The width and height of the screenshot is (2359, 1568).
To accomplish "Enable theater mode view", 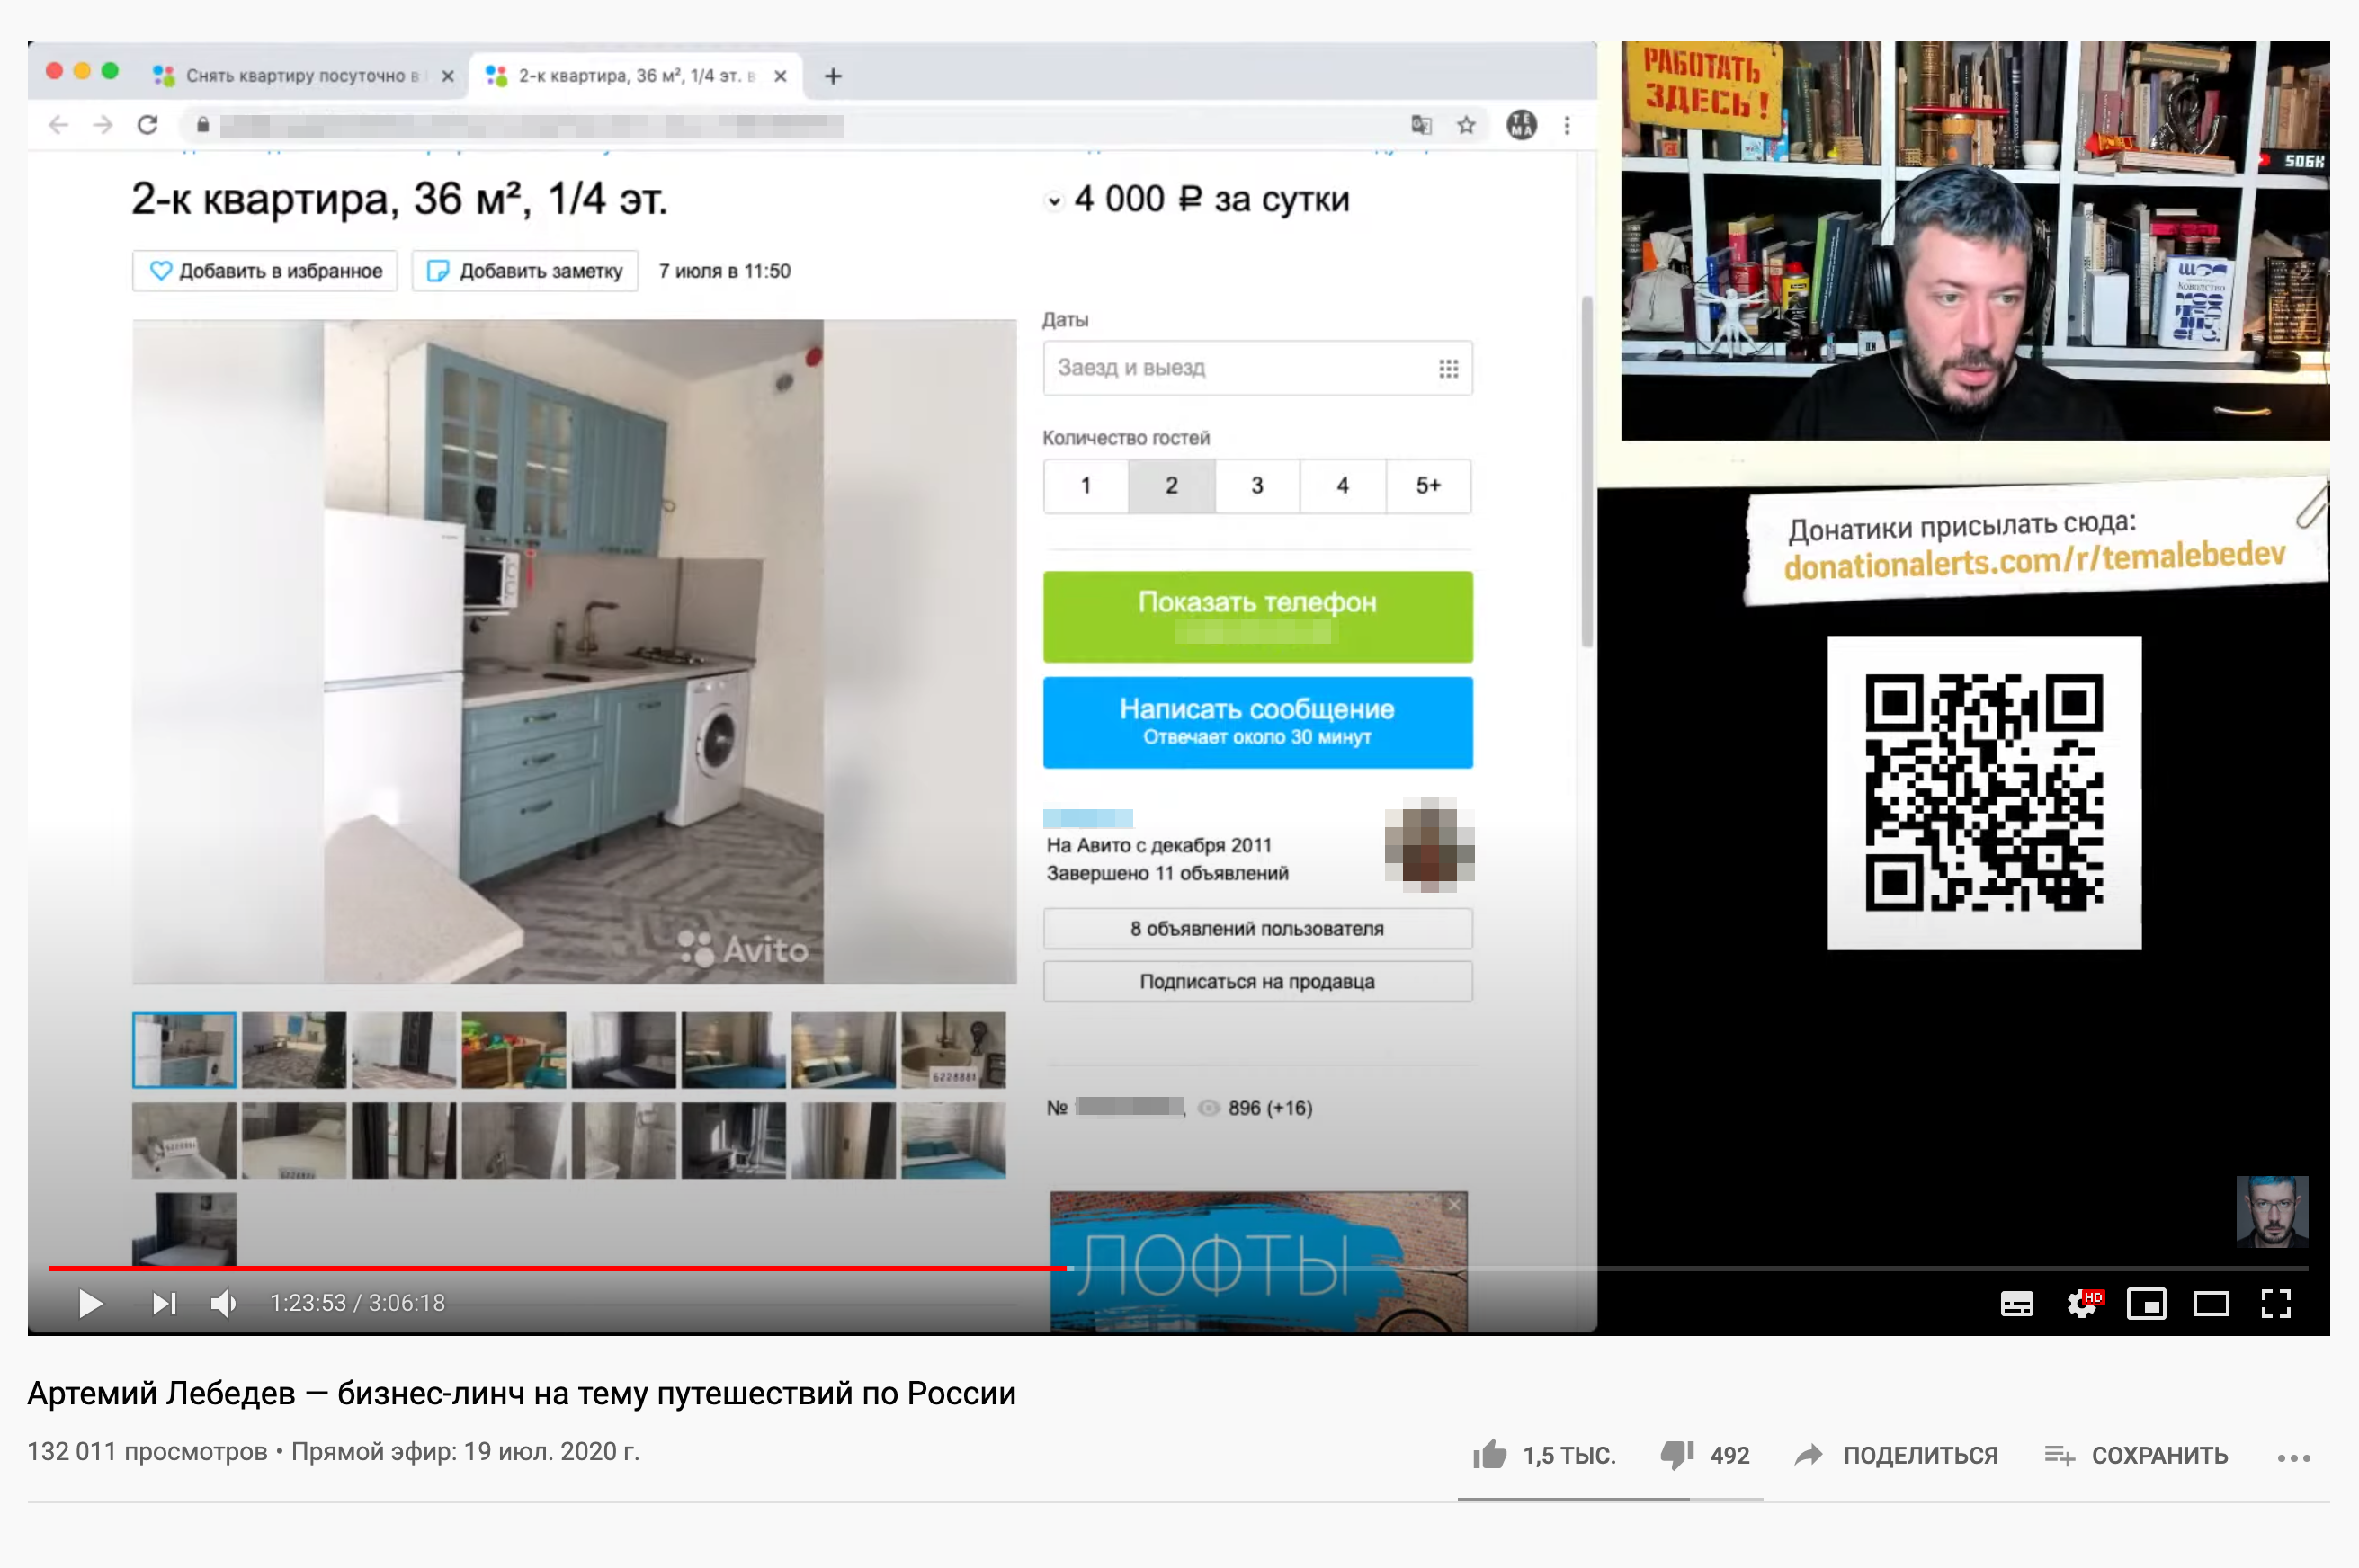I will tap(2211, 1304).
